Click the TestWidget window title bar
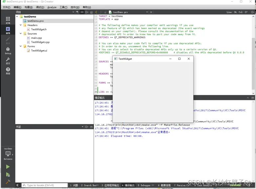The width and height of the screenshot is (256, 189). 153,59
